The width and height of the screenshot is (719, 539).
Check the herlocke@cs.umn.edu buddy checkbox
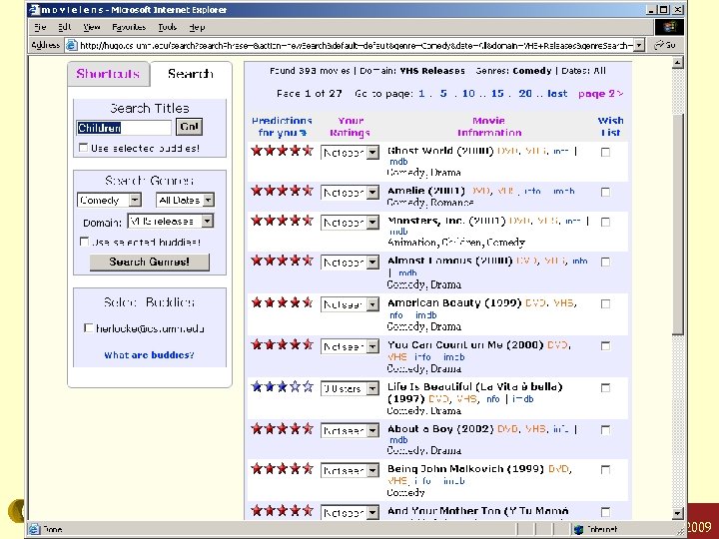[89, 328]
